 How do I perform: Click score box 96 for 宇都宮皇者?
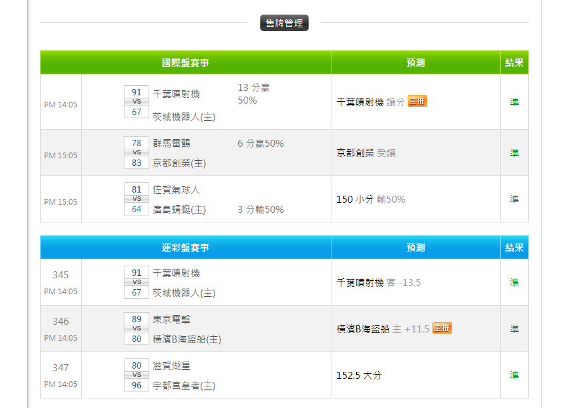tap(137, 385)
